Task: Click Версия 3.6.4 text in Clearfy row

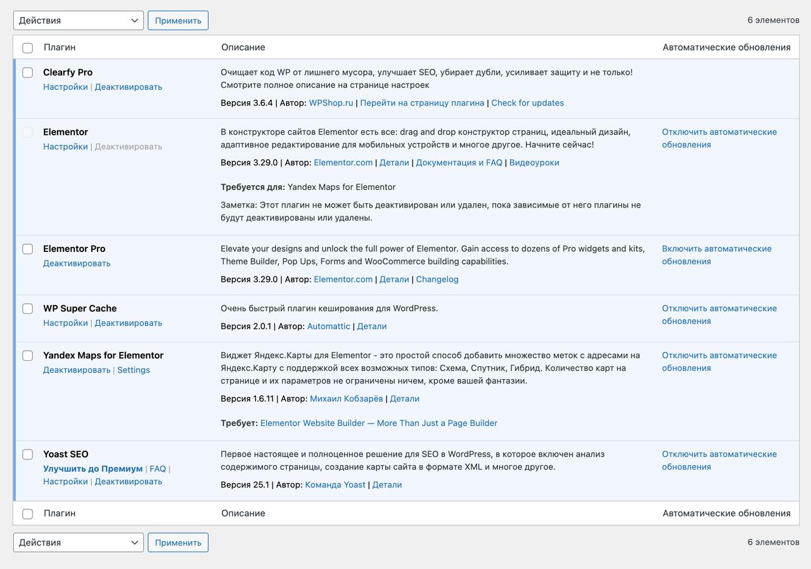Action: point(246,103)
